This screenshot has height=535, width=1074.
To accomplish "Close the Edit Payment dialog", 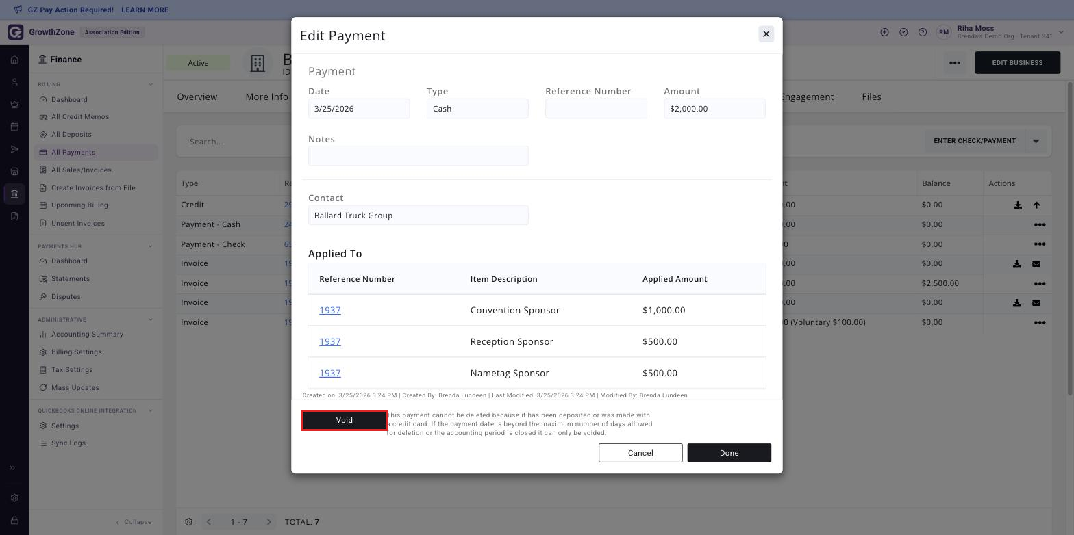I will coord(766,34).
